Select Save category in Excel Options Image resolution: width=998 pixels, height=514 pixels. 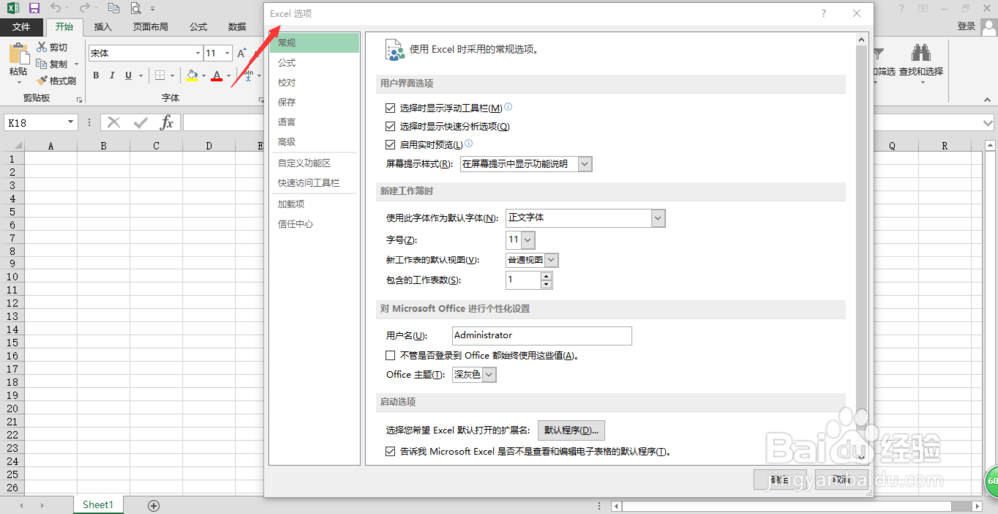(315, 102)
